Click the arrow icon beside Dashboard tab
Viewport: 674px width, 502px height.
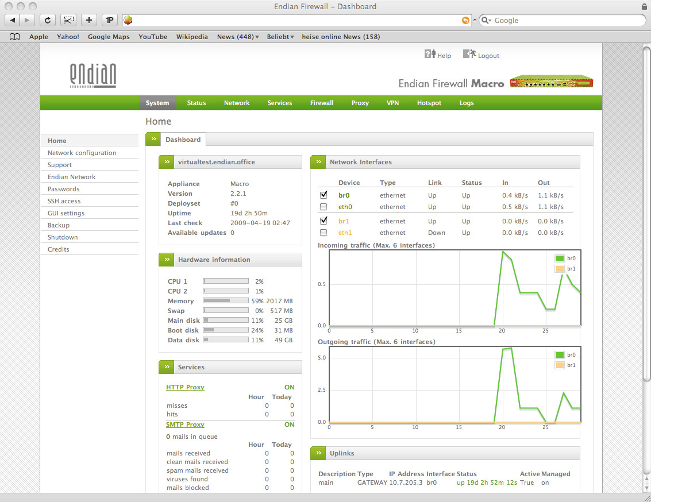(x=153, y=139)
